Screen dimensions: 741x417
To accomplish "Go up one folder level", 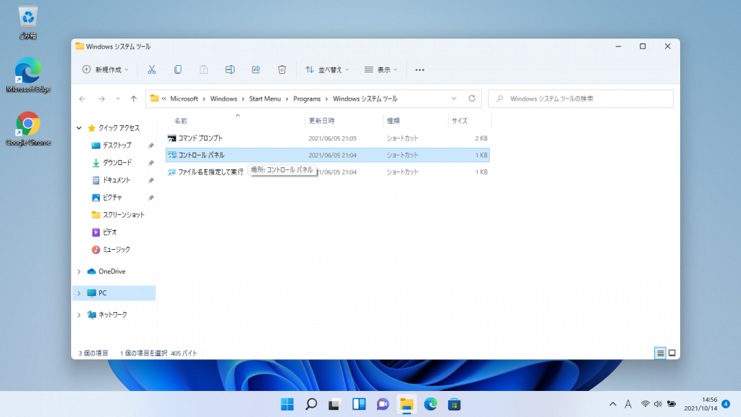I will click(x=134, y=98).
